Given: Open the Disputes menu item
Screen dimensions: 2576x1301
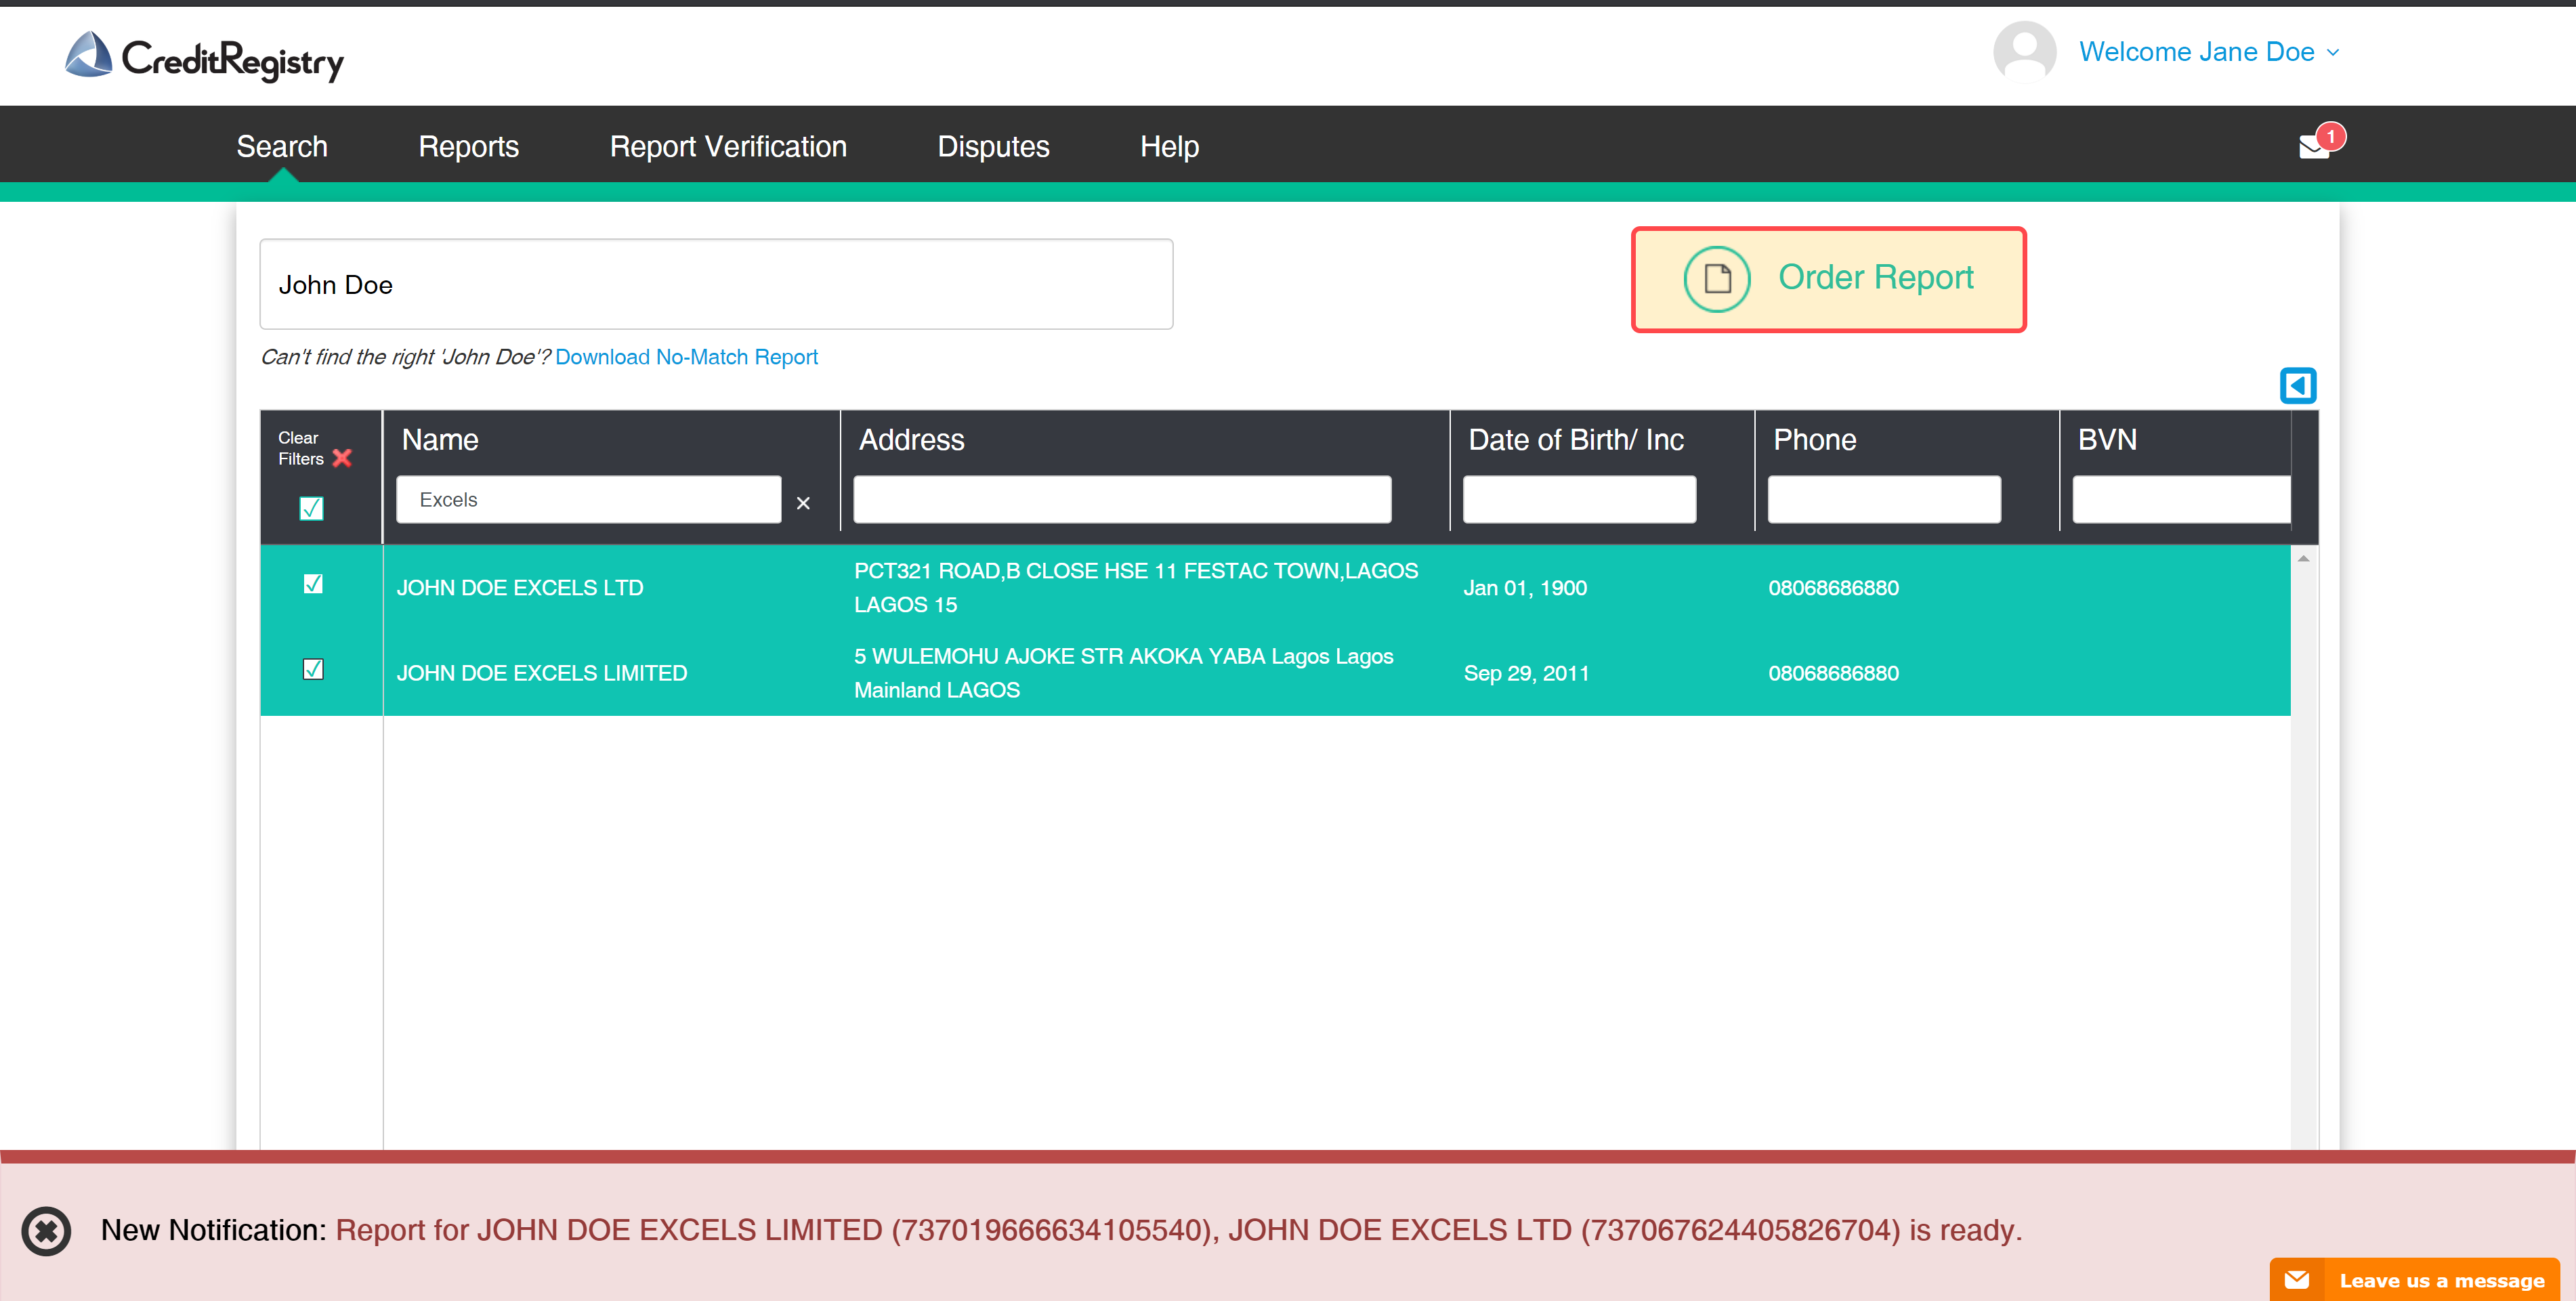Looking at the screenshot, I should [992, 146].
